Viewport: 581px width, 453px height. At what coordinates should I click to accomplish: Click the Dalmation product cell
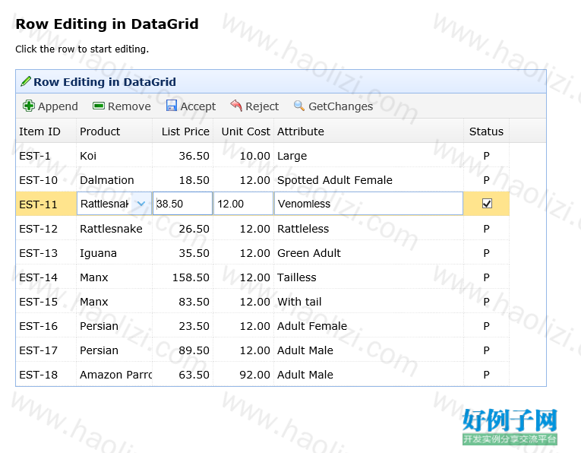pos(115,179)
